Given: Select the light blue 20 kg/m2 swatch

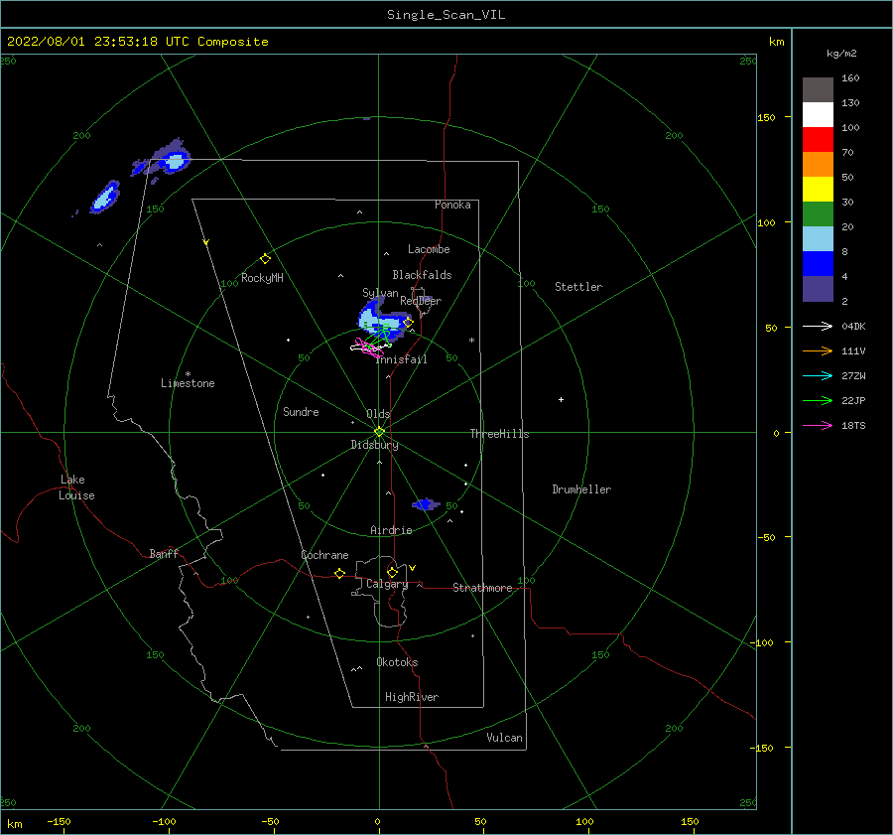Looking at the screenshot, I should [818, 239].
